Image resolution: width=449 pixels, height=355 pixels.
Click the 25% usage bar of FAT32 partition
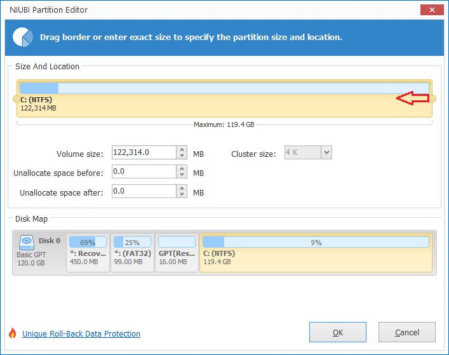(132, 242)
